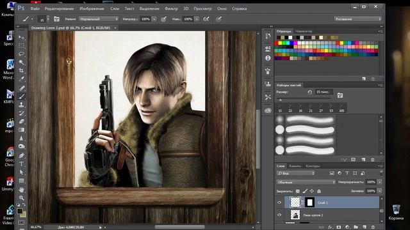Select the Gradient tool

pos(21,130)
